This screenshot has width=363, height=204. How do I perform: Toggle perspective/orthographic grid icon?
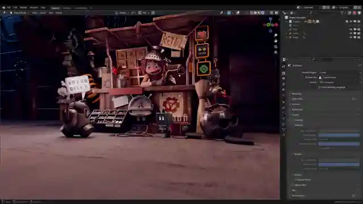click(276, 53)
